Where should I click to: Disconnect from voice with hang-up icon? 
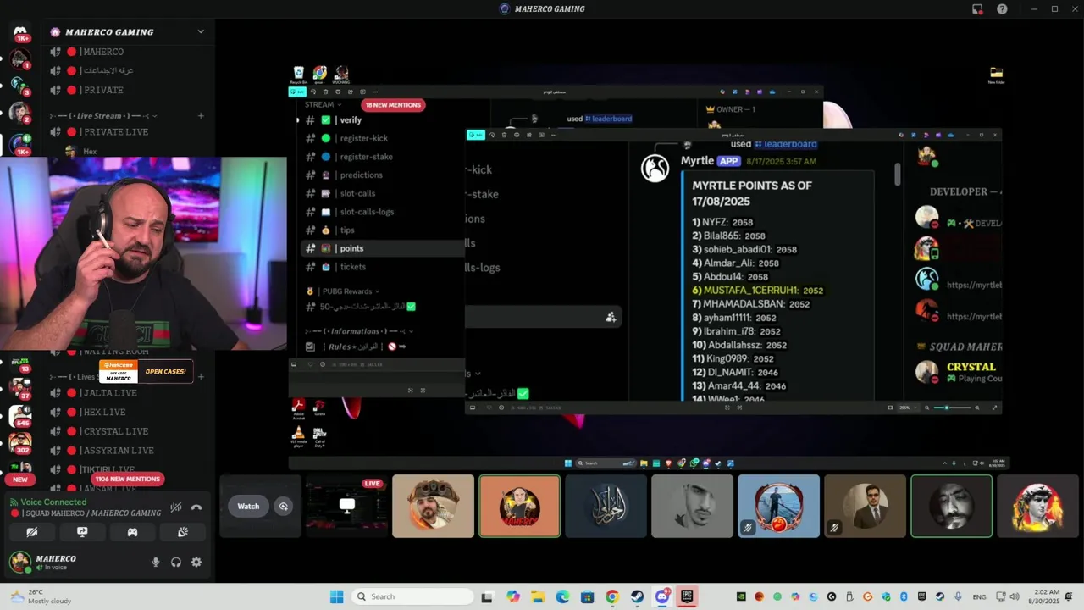[196, 507]
